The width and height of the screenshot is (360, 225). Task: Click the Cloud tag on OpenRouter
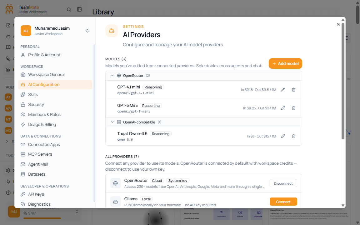(157, 181)
